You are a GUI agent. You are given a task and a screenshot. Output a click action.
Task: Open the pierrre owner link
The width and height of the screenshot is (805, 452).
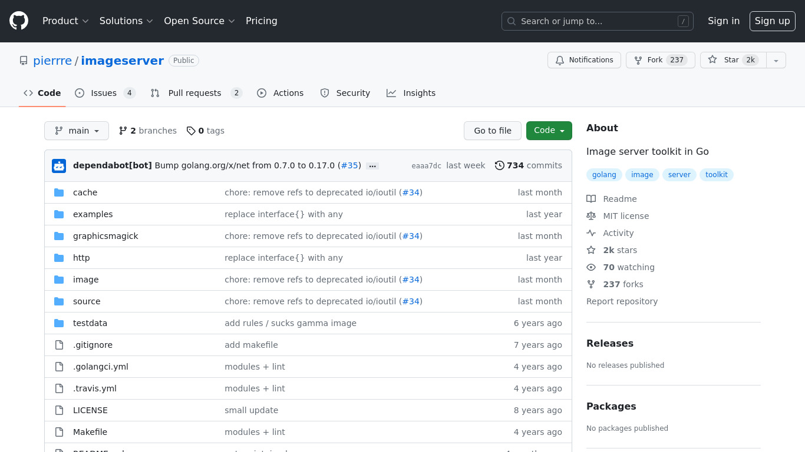52,61
